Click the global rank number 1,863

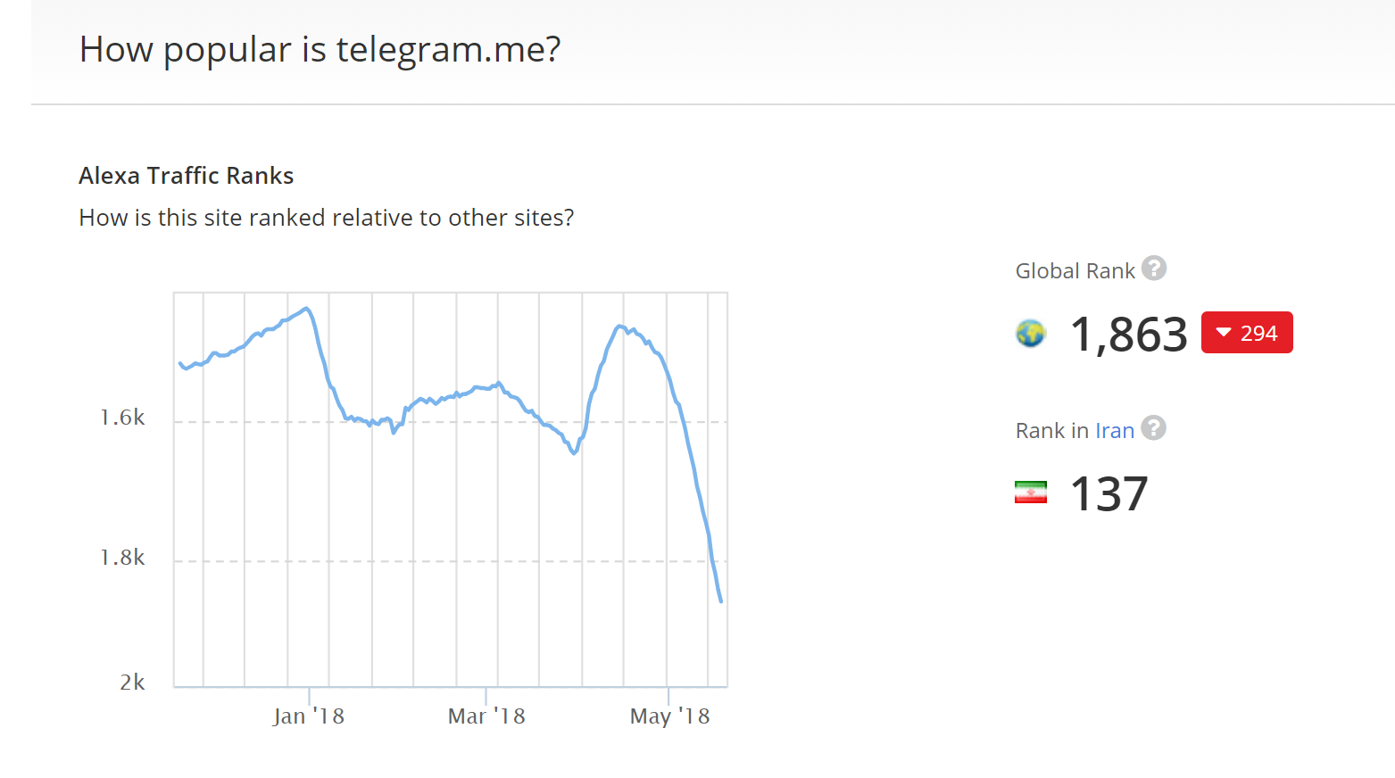1128,335
